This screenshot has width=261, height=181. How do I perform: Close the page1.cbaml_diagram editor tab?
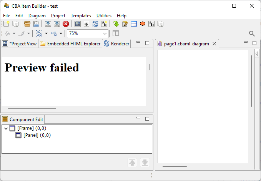point(214,44)
